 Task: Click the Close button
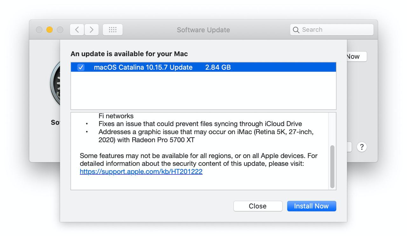coord(258,206)
